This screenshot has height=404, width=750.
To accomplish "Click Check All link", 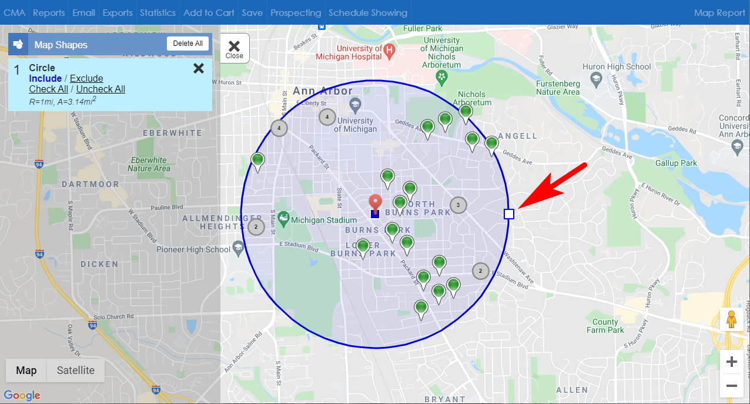I will click(48, 89).
